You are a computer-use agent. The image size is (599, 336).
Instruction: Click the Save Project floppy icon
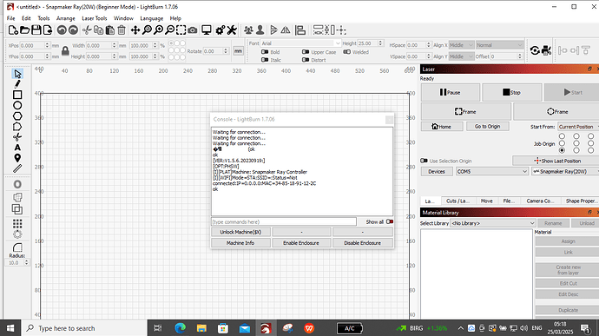coord(36,30)
